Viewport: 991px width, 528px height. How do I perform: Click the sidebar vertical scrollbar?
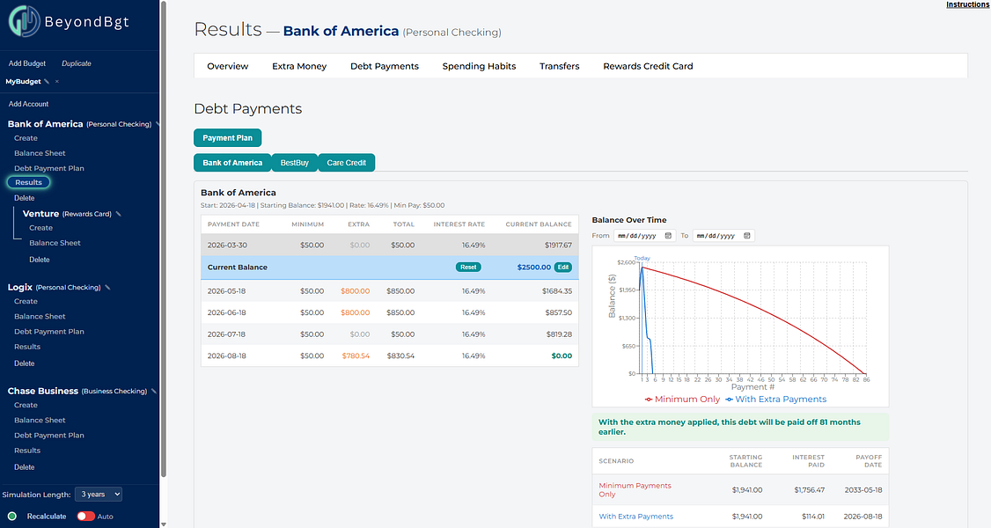pyautogui.click(x=164, y=240)
